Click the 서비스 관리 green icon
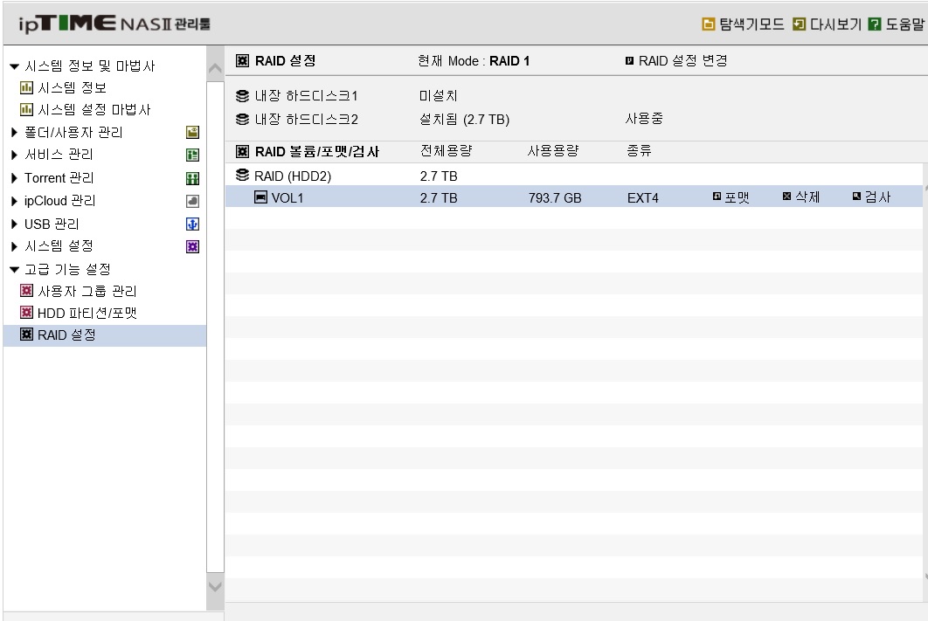 pos(192,155)
